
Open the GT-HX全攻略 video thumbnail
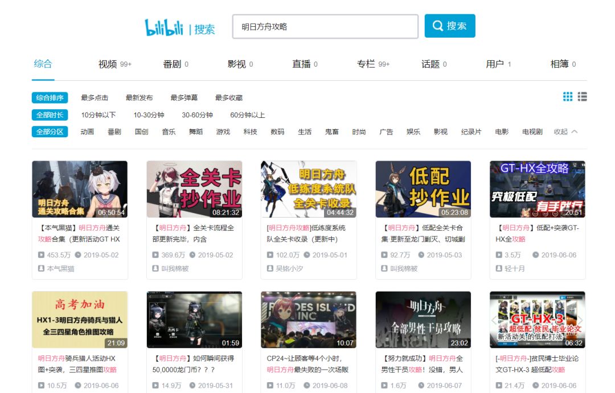point(538,189)
